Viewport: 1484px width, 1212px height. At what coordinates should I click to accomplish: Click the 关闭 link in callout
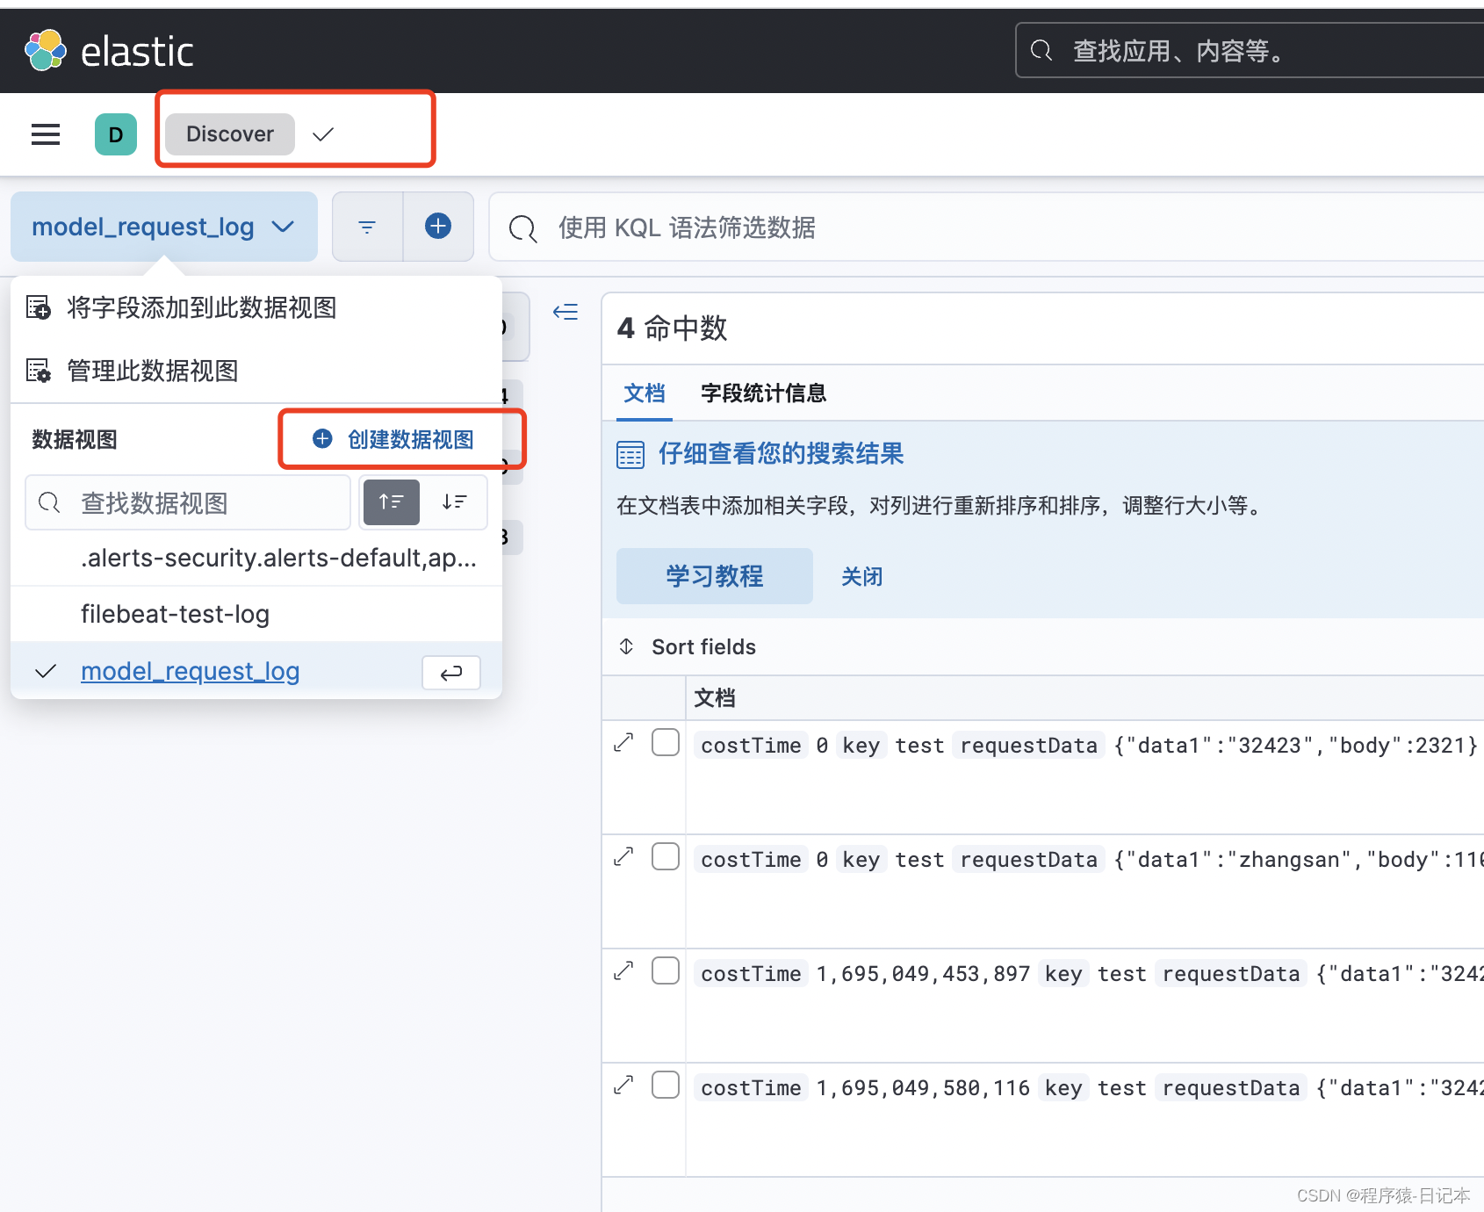tap(861, 576)
